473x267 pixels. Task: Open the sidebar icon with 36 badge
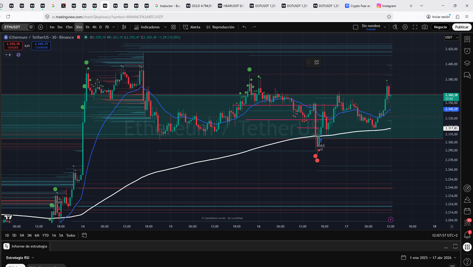pyautogui.click(x=467, y=222)
